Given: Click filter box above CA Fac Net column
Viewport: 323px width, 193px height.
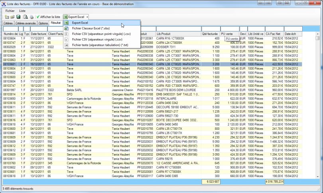Looking at the screenshot, I should point(274,29).
